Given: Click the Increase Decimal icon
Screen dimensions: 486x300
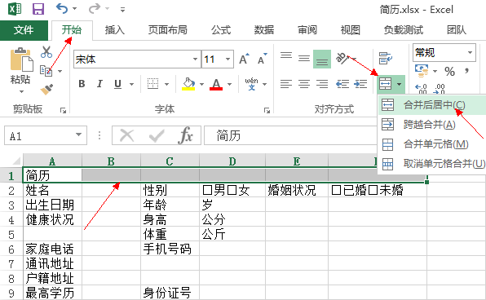Looking at the screenshot, I should tap(421, 88).
